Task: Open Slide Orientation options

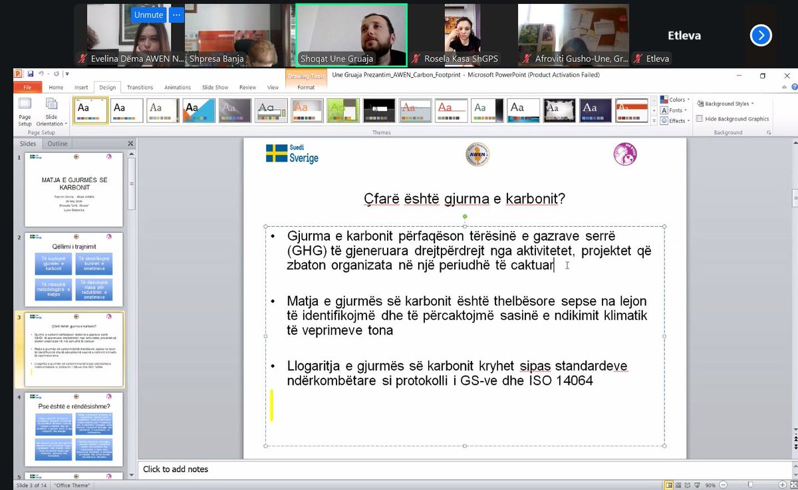Action: tap(51, 112)
